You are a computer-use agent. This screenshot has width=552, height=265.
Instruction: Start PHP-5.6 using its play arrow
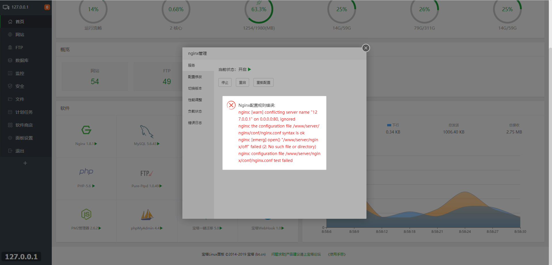click(x=94, y=186)
